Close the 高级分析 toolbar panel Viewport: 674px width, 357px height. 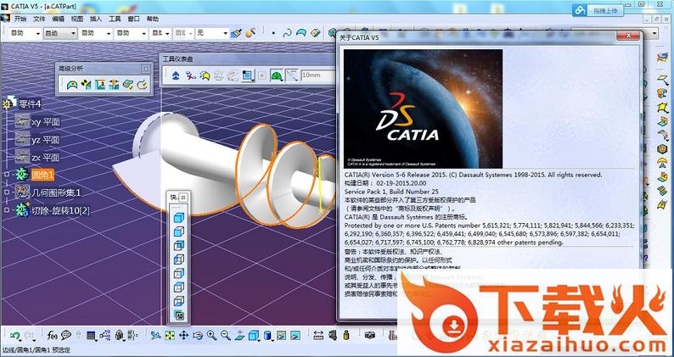click(x=146, y=69)
